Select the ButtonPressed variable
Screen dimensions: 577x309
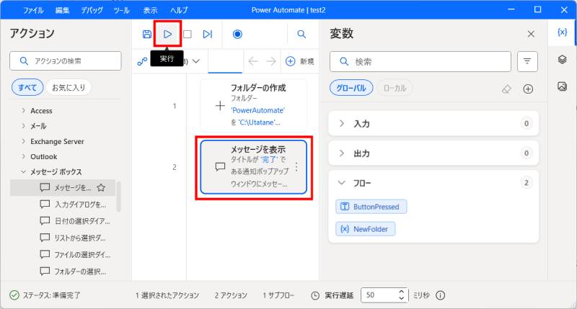coord(371,207)
